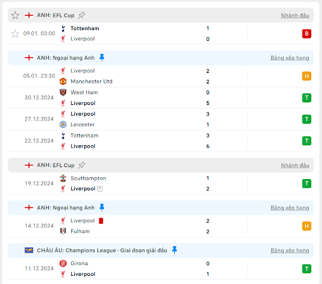Unpin the Champions League section
The image size is (322, 284).
[x=174, y=250]
